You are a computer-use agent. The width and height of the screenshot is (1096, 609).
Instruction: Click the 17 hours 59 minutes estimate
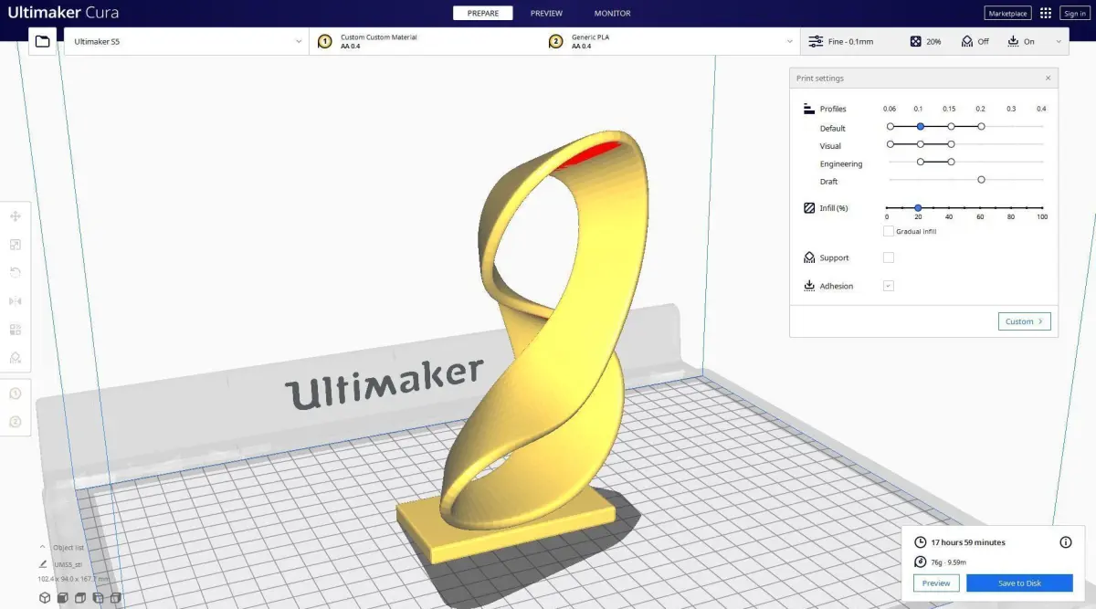click(968, 542)
